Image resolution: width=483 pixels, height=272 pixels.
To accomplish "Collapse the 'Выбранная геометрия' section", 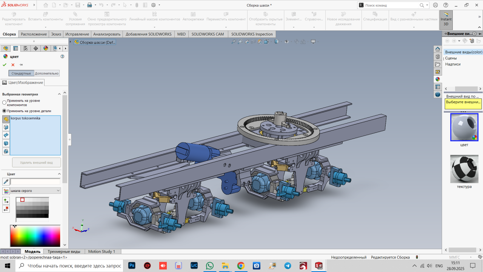I will [59, 94].
